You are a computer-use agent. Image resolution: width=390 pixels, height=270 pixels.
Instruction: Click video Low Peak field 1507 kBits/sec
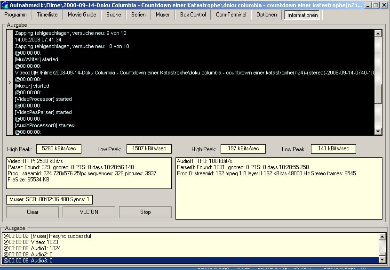point(149,149)
